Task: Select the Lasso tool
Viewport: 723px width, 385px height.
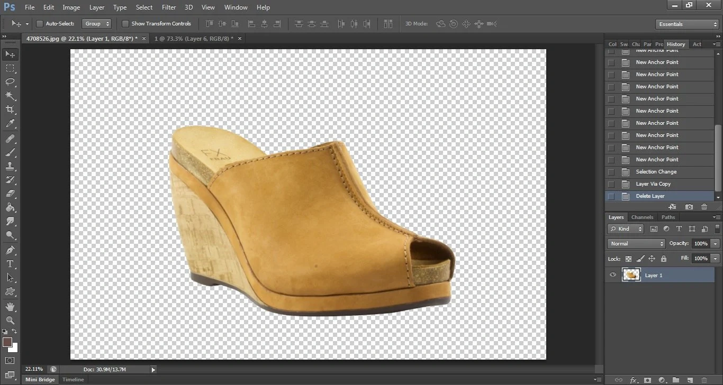Action: pos(11,82)
